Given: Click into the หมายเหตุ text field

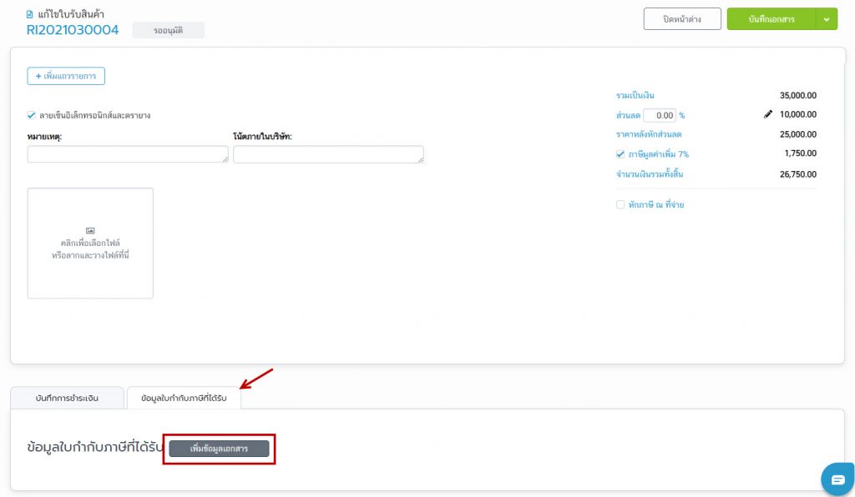Looking at the screenshot, I should (x=125, y=154).
